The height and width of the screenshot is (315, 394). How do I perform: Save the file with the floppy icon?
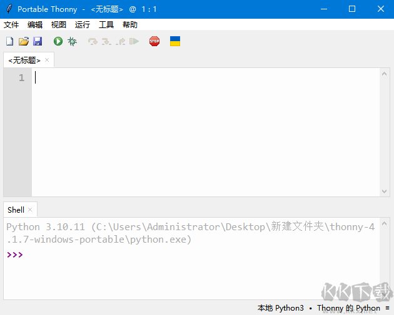coord(38,41)
